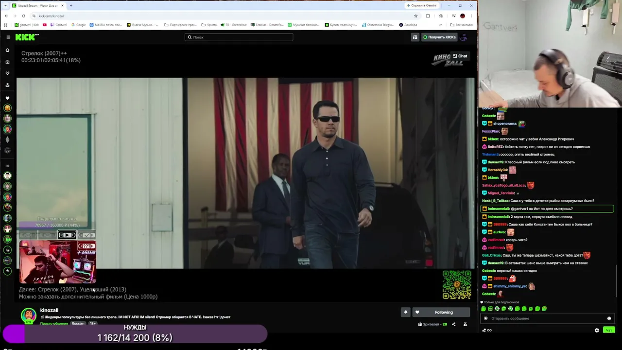This screenshot has width=622, height=350.
Task: Open Chrome profile avatar
Action: pyautogui.click(x=462, y=16)
